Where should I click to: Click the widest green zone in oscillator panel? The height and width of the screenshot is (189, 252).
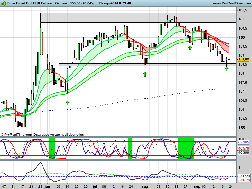186,148
